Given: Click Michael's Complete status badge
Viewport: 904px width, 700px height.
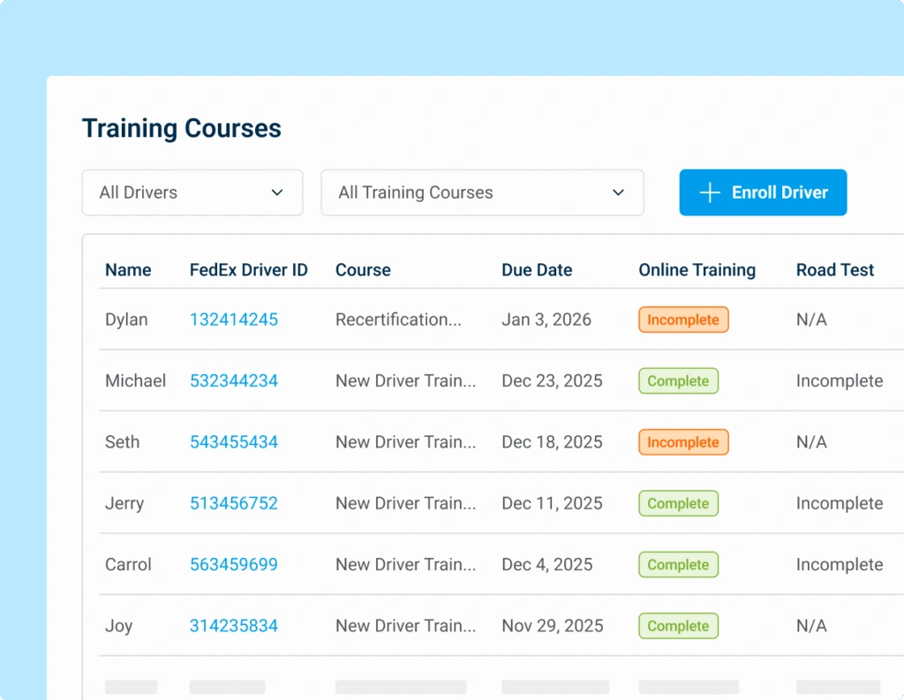Looking at the screenshot, I should coord(678,380).
